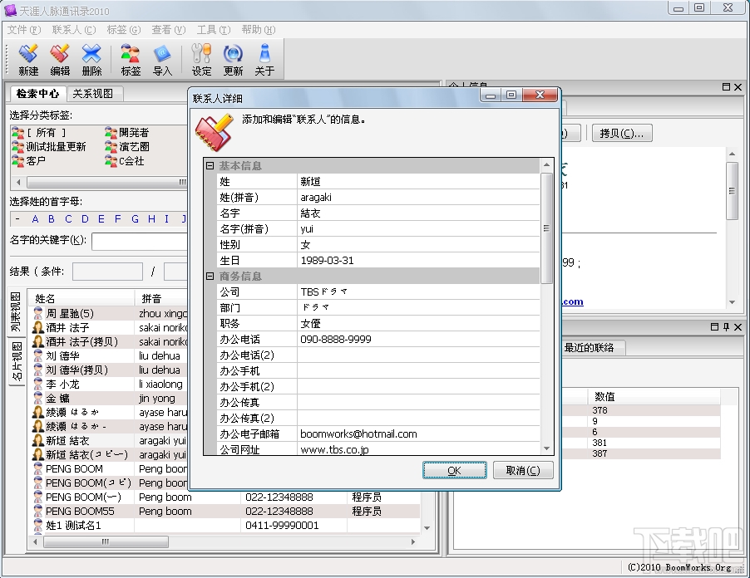Click the notebook icon in the contact detail dialog

(x=214, y=132)
